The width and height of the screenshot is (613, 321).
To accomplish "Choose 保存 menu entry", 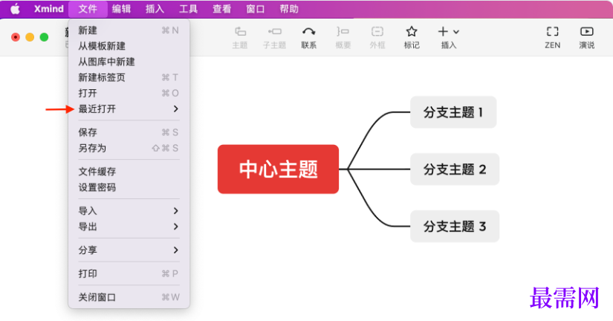I will coord(129,132).
